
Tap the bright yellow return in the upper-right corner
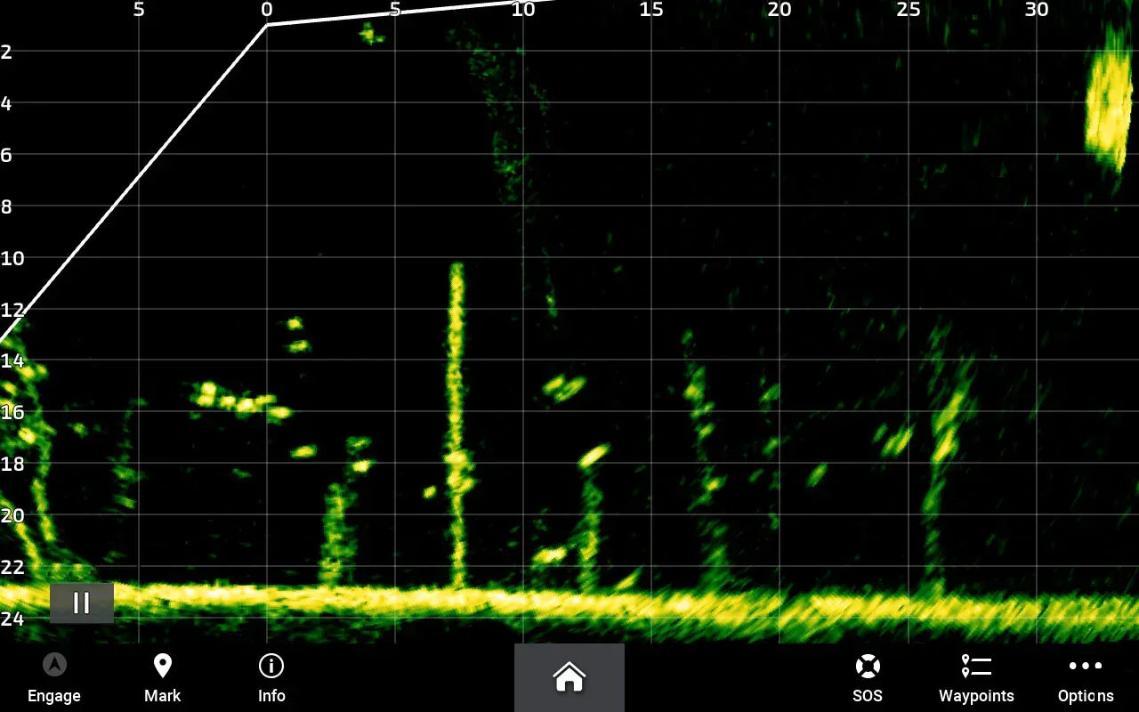[x=1109, y=102]
